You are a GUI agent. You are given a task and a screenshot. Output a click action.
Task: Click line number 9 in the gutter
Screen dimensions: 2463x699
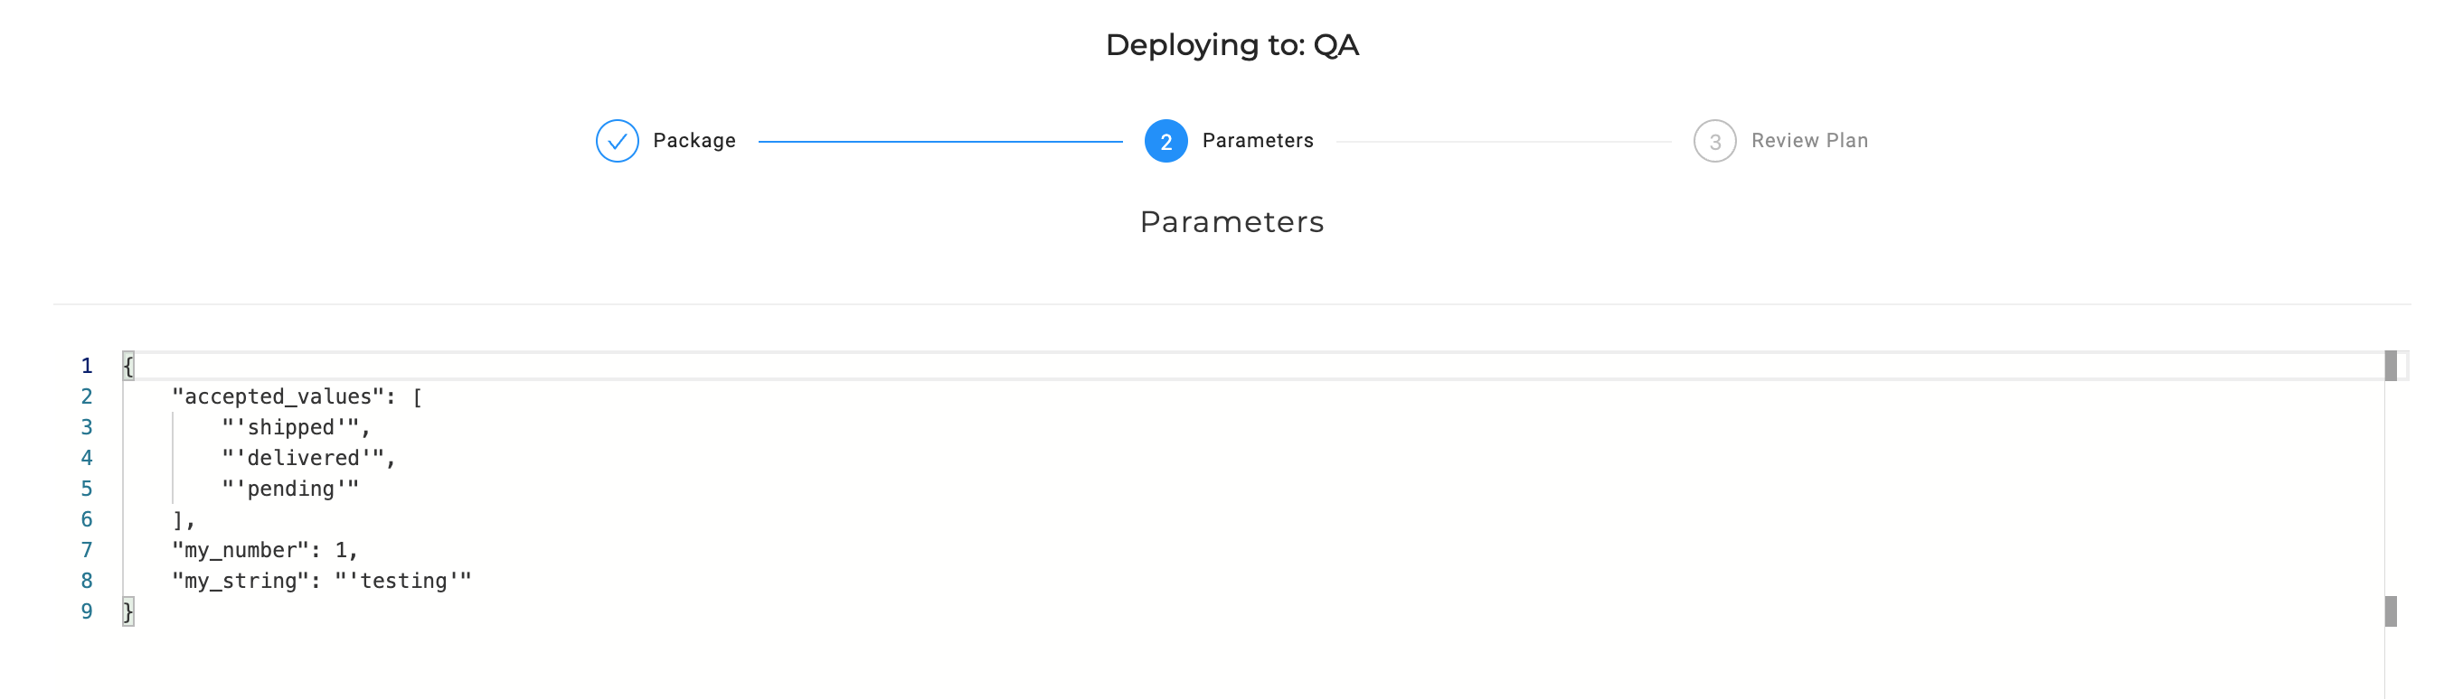(87, 611)
